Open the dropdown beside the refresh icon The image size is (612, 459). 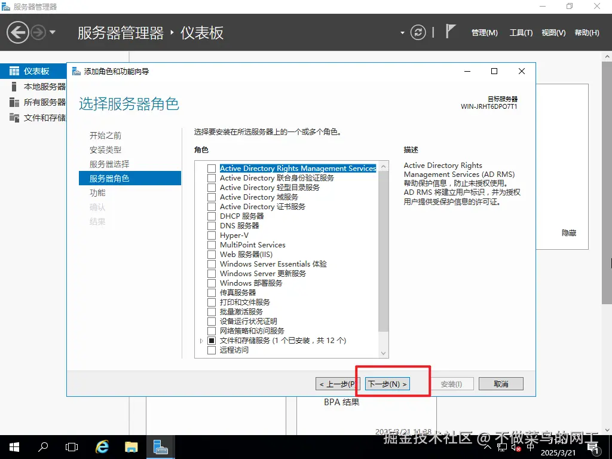coord(402,32)
